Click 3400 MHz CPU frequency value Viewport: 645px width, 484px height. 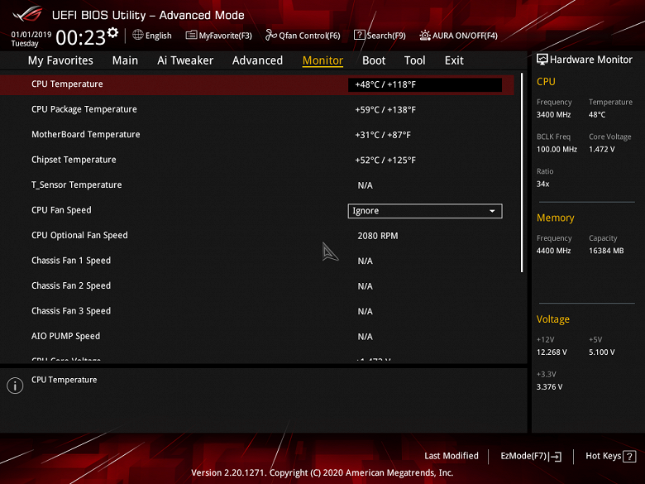[x=553, y=115]
